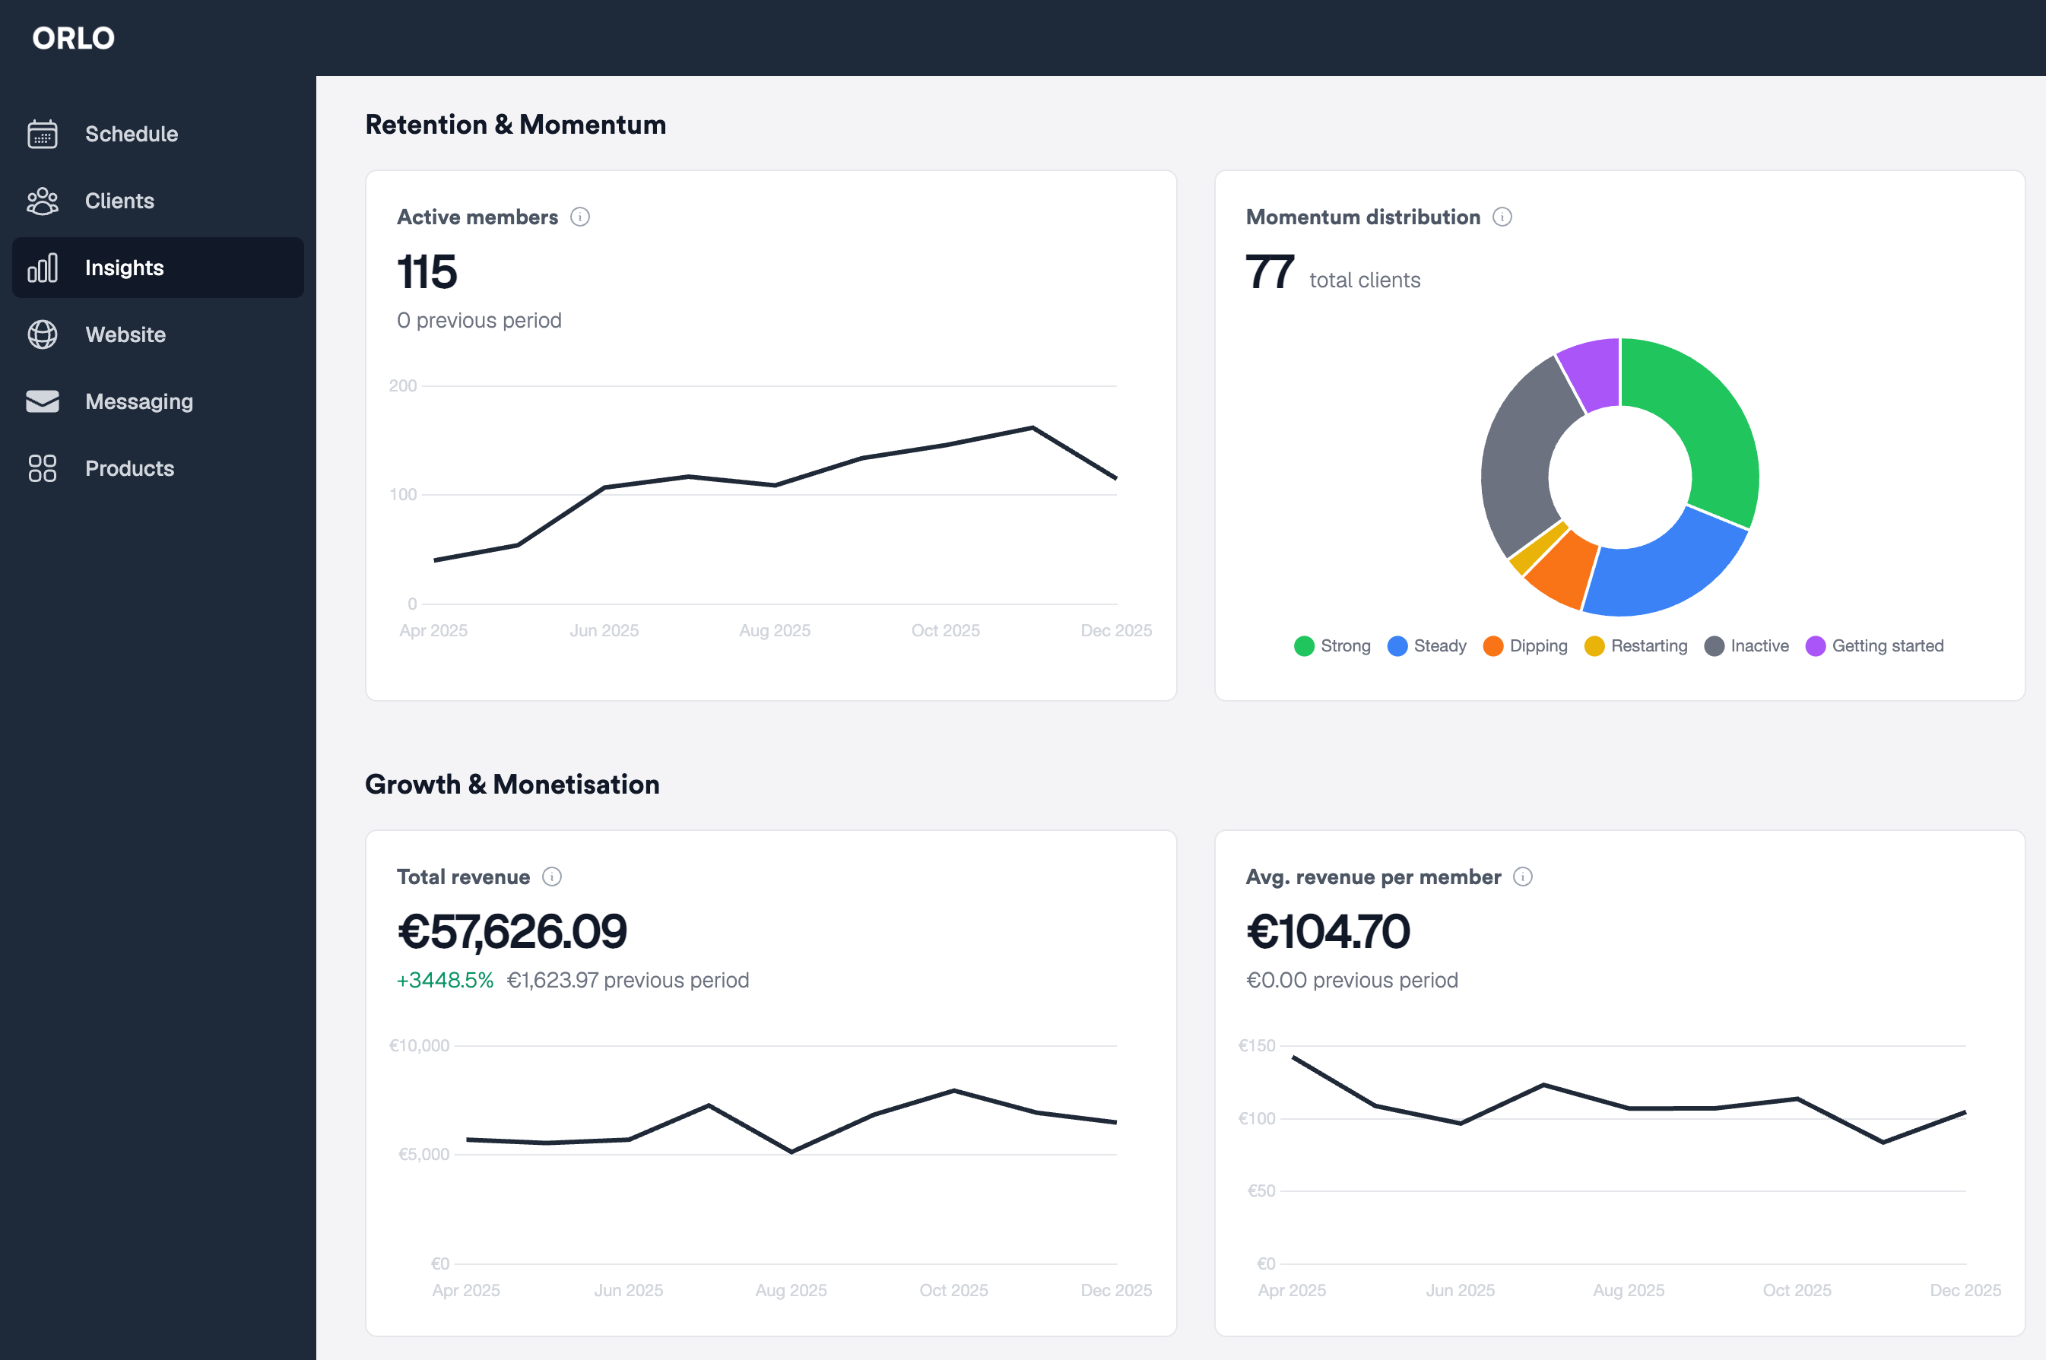Go to Messaging in sidebar
The height and width of the screenshot is (1360, 2046).
(139, 401)
